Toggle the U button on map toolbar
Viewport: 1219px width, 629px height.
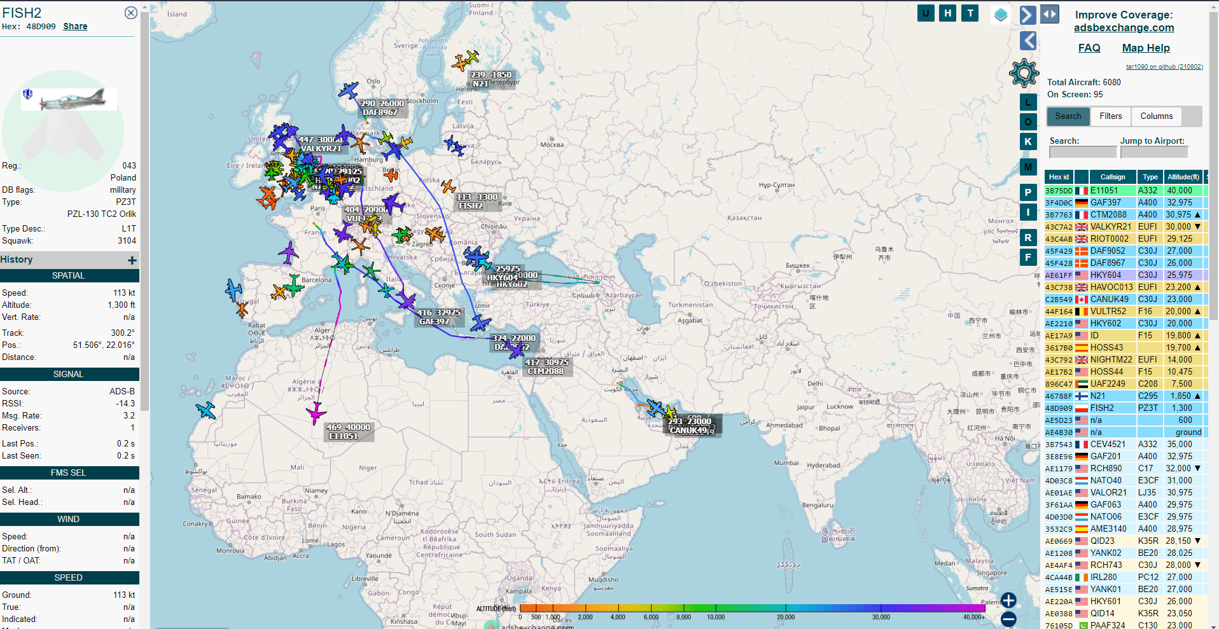click(926, 13)
